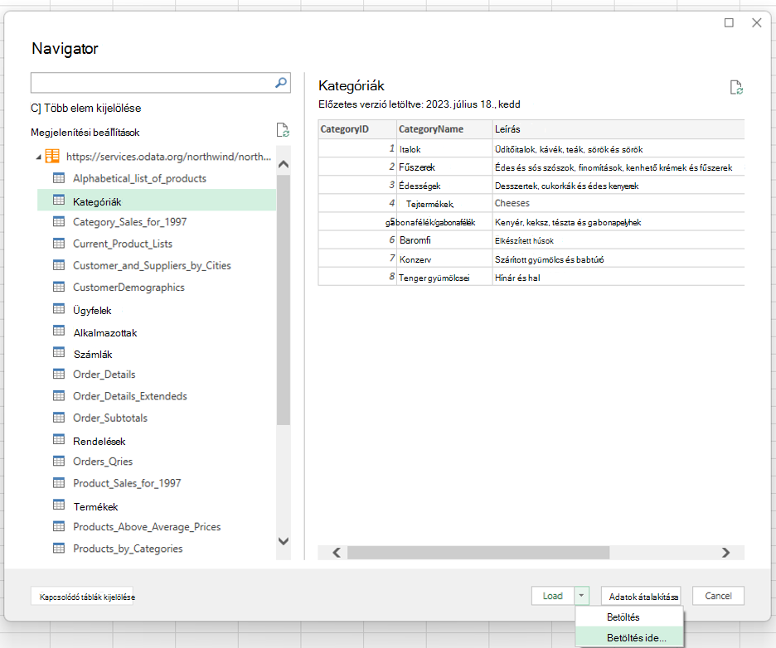Click table icon beside Rendelések
776x648 pixels.
pyautogui.click(x=59, y=439)
